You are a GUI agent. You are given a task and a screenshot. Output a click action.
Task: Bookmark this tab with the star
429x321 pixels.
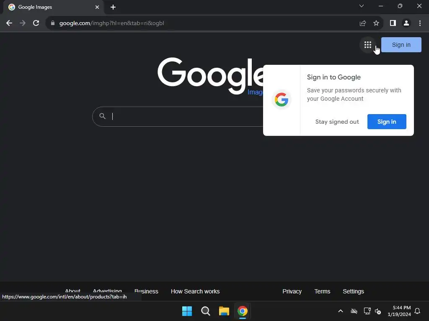click(x=376, y=23)
